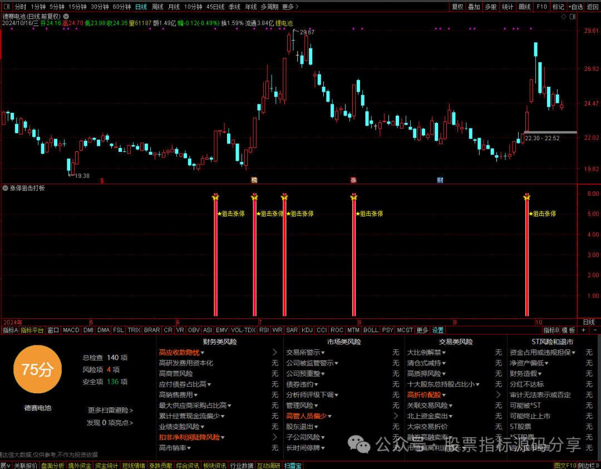Select the SAR indicator
This screenshot has height=469, width=601.
(292, 330)
